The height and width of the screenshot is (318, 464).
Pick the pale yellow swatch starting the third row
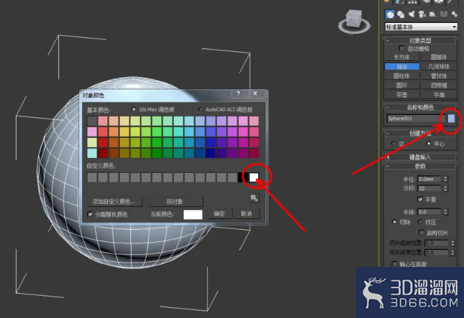point(92,142)
